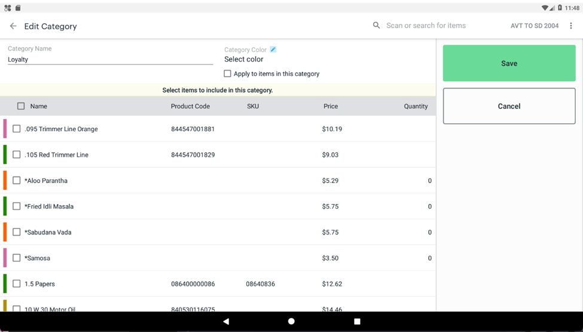583x332 pixels.
Task: Check the *Samosa item
Action: tap(16, 258)
